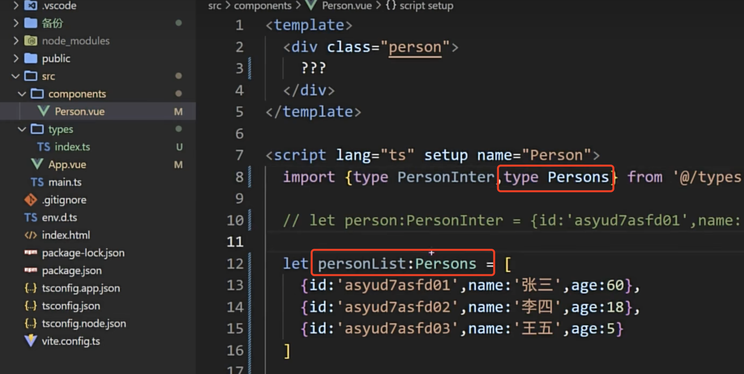Click the npm icon for package.json

[x=30, y=270]
